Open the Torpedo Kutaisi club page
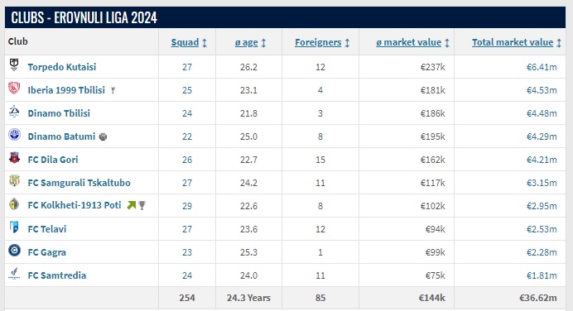This screenshot has height=311, width=573. point(62,67)
